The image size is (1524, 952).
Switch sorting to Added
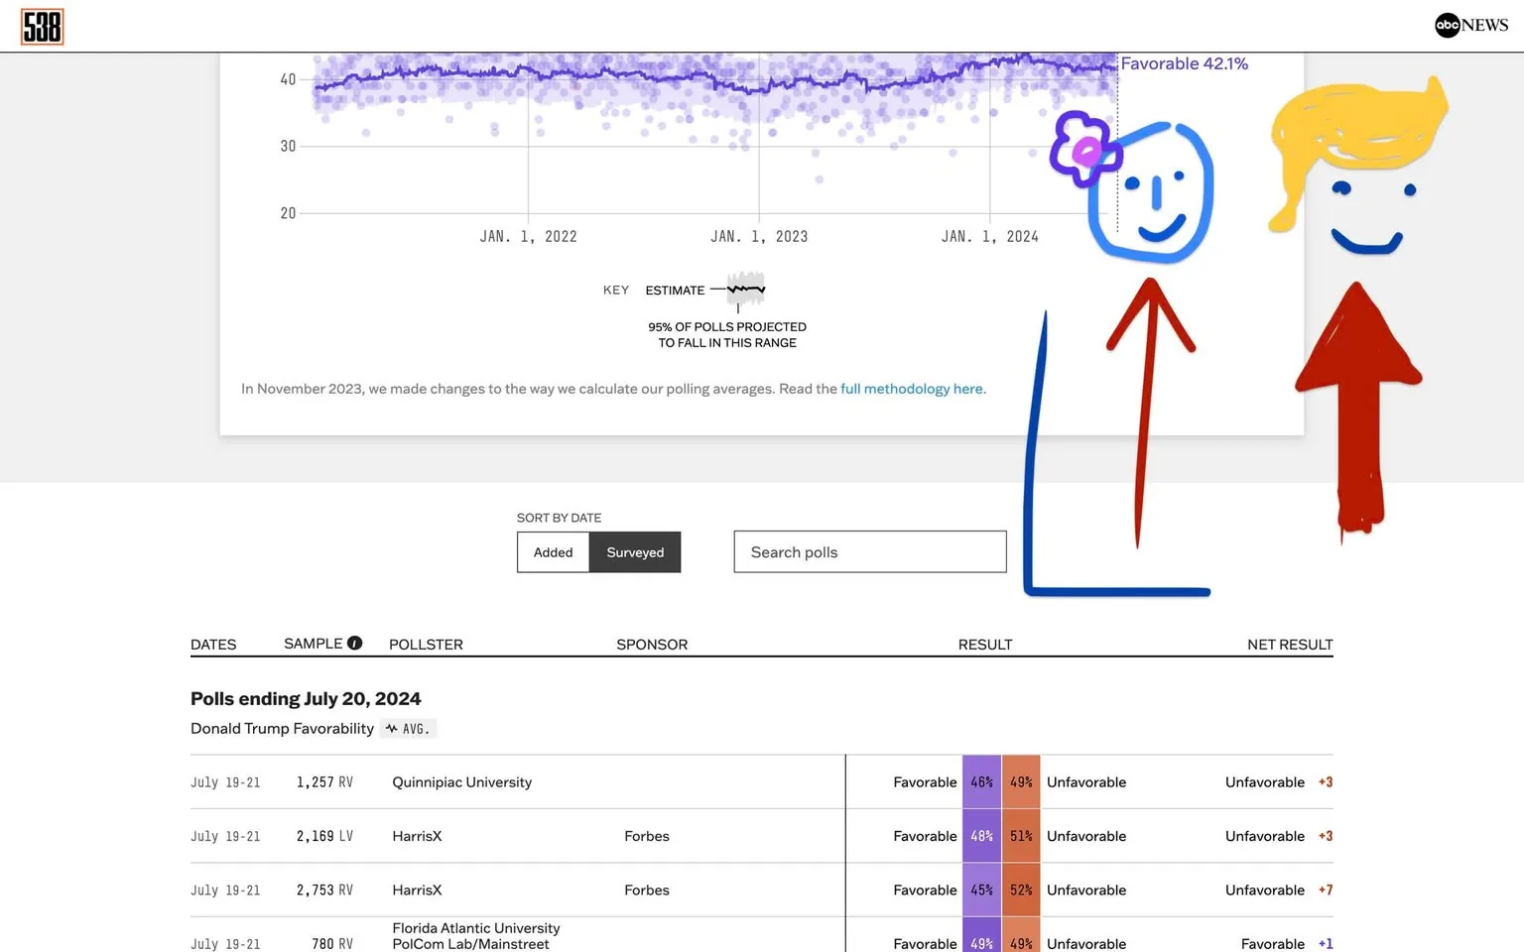point(553,551)
